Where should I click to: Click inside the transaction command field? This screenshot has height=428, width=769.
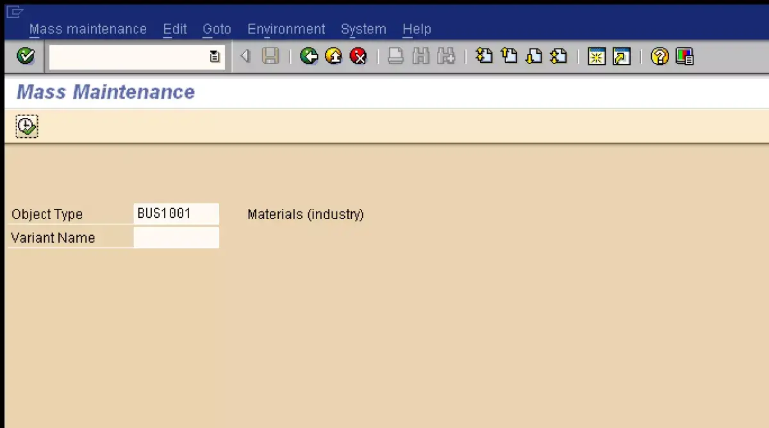[129, 57]
